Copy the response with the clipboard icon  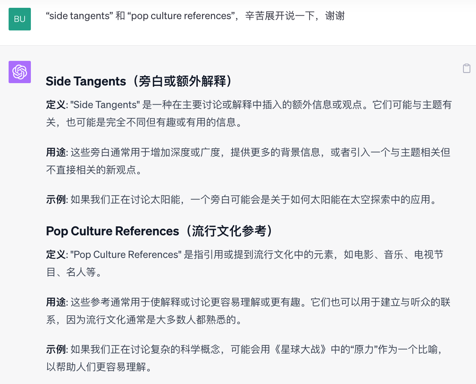(467, 68)
